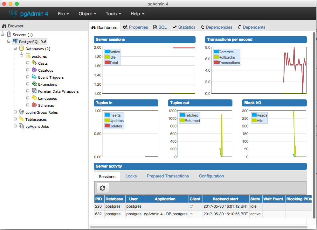Select the Sessions tab
Screen dimensions: 317x230
tap(107, 176)
